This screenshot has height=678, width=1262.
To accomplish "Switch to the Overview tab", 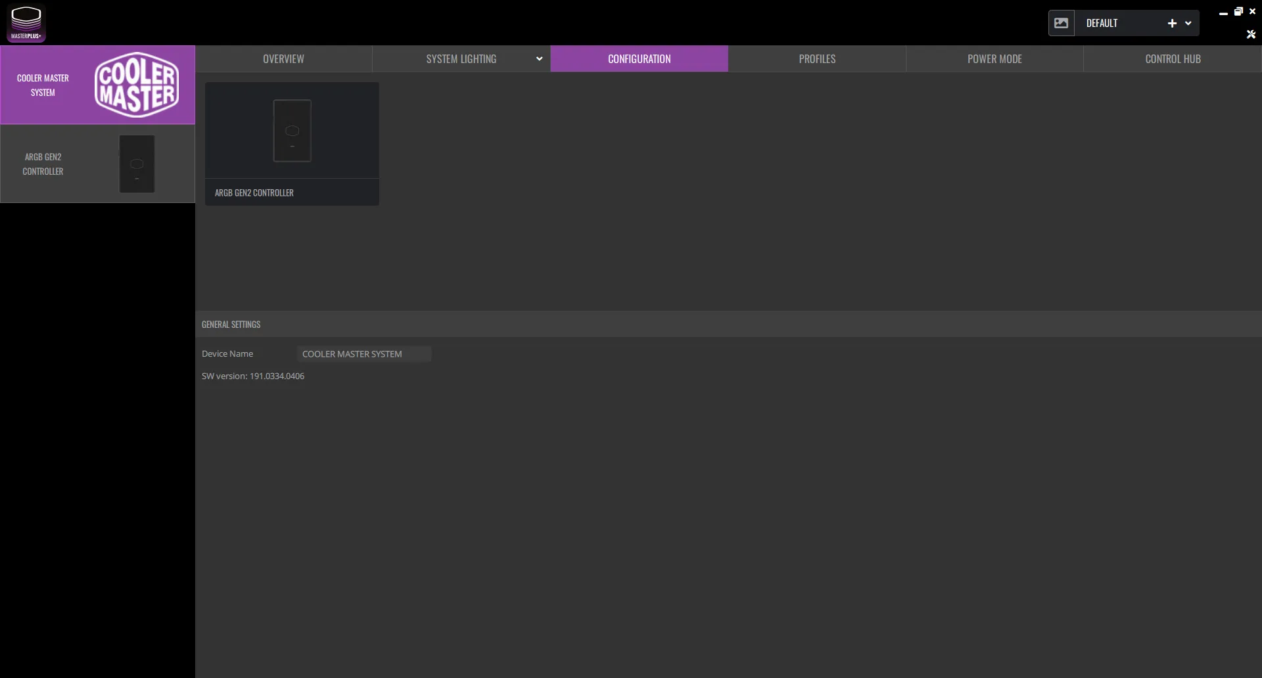I will [283, 58].
